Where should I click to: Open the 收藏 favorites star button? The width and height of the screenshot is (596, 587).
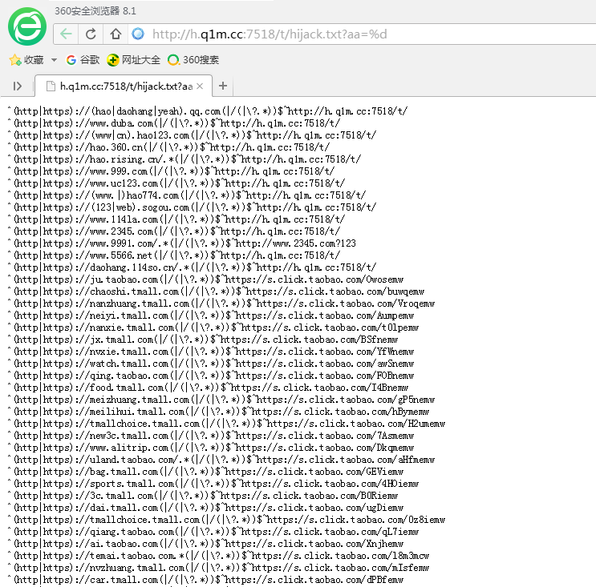pyautogui.click(x=26, y=60)
